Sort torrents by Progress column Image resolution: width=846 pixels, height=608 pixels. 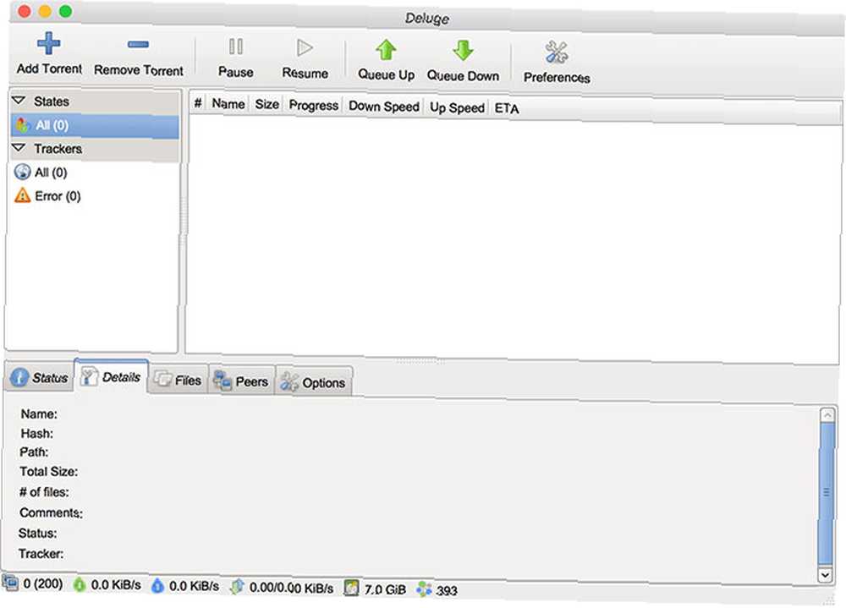(x=314, y=105)
